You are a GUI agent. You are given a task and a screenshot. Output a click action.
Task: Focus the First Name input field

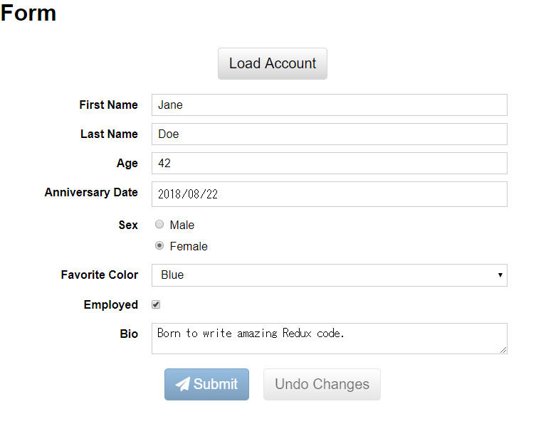click(329, 105)
